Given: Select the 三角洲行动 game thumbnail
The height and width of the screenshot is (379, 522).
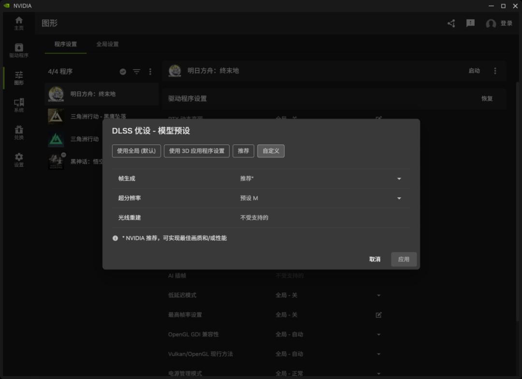Looking at the screenshot, I should pos(56,139).
